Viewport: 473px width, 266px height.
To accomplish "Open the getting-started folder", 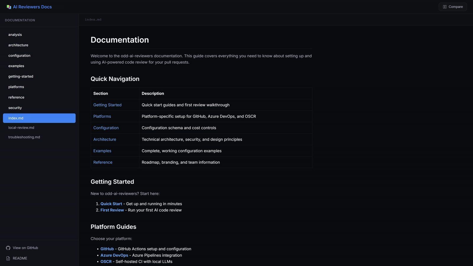I will (39, 76).
